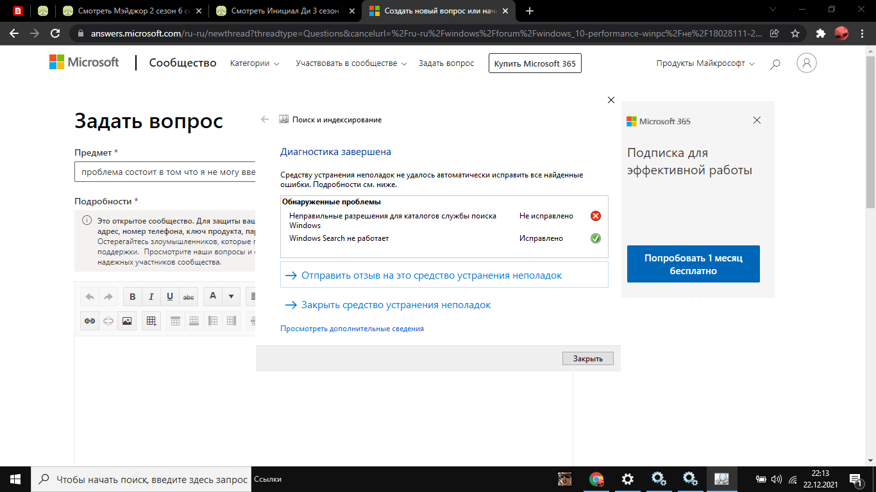Toggle italic formatting in the editor
This screenshot has height=492, width=876.
point(151,297)
